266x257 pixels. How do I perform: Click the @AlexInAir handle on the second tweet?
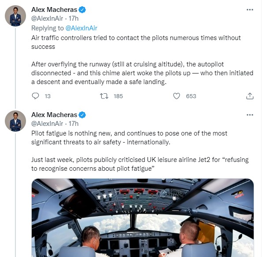48,124
